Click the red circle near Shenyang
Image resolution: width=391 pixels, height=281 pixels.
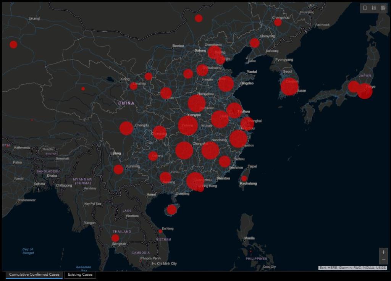click(x=255, y=43)
